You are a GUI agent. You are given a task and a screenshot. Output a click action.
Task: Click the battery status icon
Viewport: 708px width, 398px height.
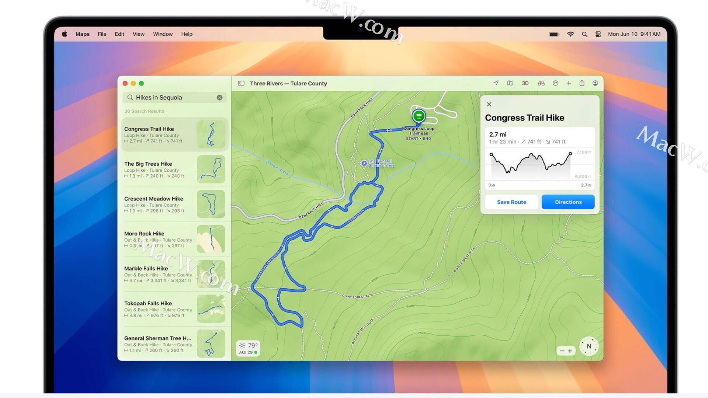[554, 34]
